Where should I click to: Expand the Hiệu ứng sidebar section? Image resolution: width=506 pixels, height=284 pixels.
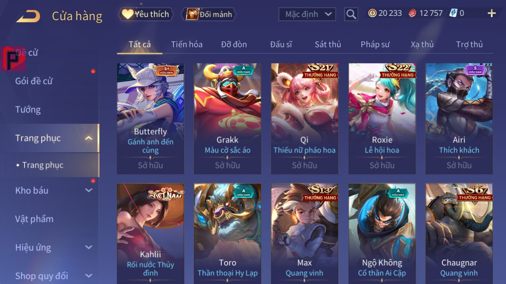[x=89, y=248]
